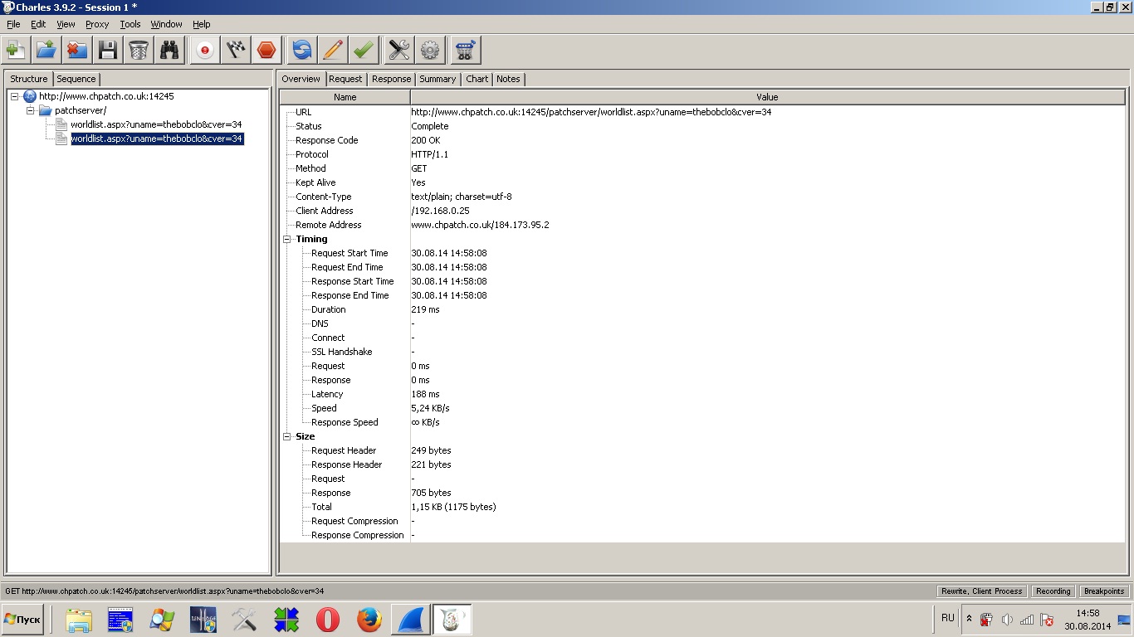
Task: Open the View menu
Action: [x=66, y=24]
